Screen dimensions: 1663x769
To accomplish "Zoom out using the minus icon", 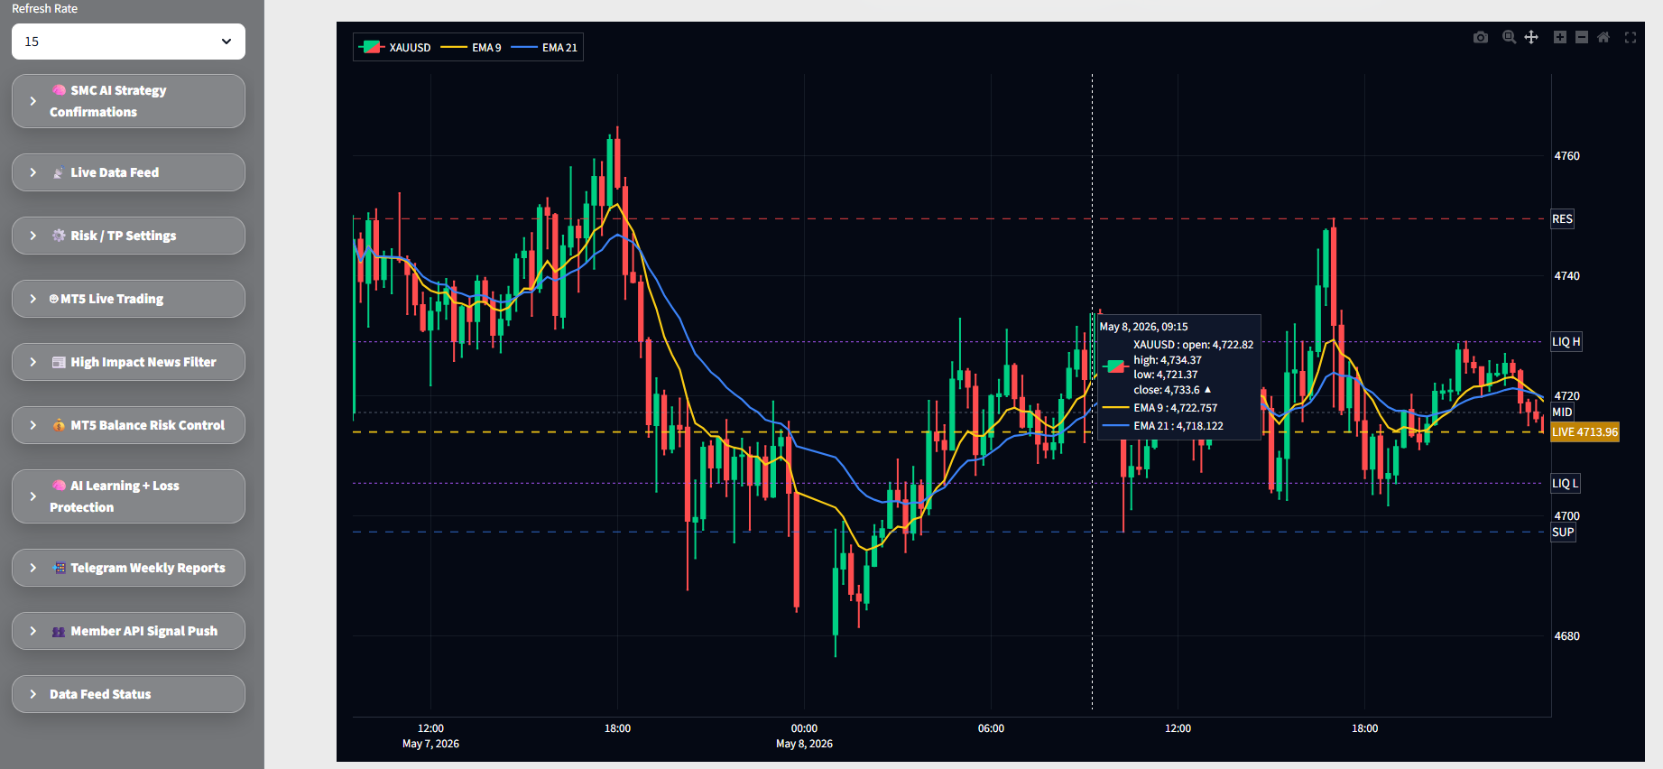I will coord(1582,37).
